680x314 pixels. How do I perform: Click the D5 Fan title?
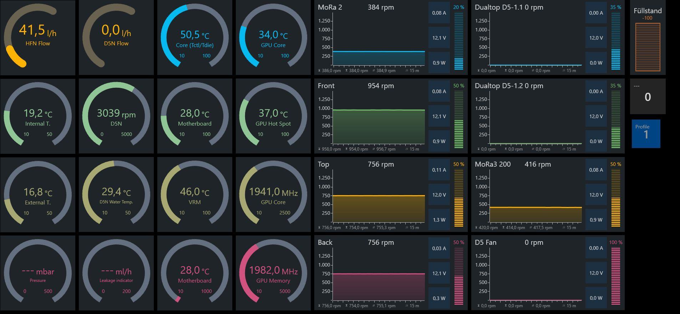pyautogui.click(x=486, y=243)
